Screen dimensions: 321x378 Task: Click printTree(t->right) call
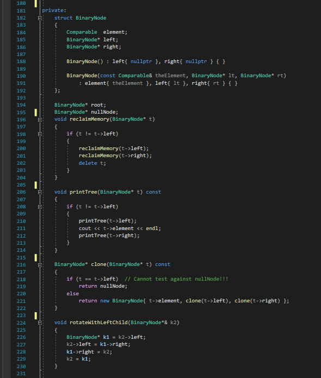point(109,236)
